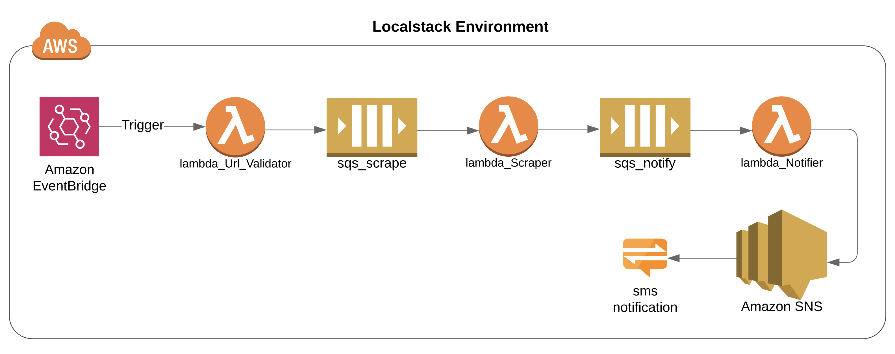Screen dimensions: 895x354
Task: Click the AWS cloud logo
Action: coord(61,42)
